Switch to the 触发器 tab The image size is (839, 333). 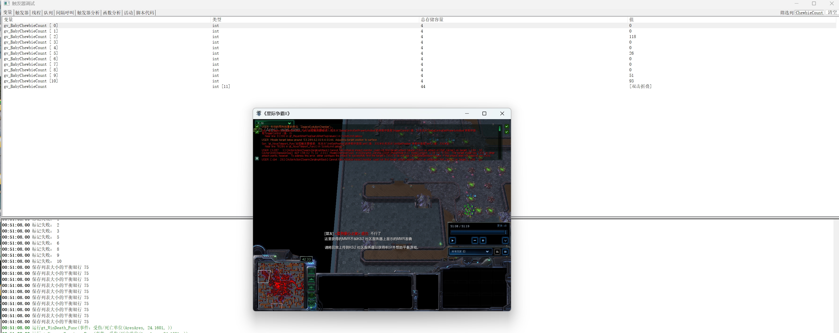(22, 13)
